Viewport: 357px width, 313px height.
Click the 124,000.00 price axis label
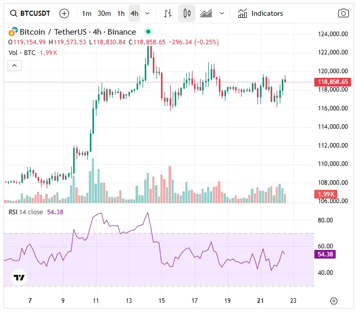(333, 34)
